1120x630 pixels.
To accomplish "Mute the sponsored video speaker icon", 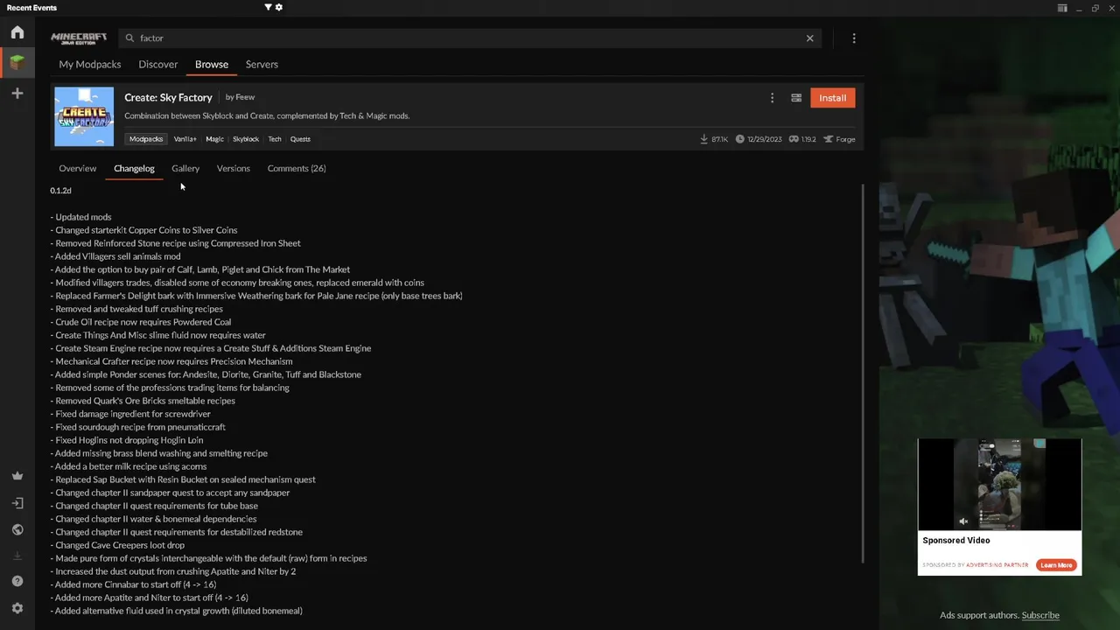I will pyautogui.click(x=963, y=521).
